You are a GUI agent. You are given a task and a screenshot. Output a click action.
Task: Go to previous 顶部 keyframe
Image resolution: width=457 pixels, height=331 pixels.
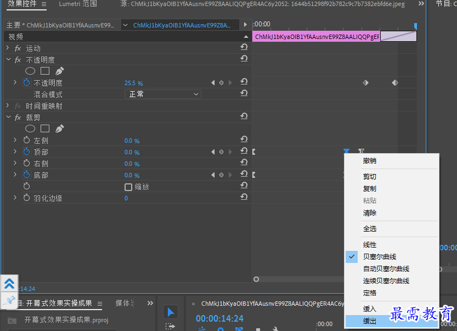[213, 152]
